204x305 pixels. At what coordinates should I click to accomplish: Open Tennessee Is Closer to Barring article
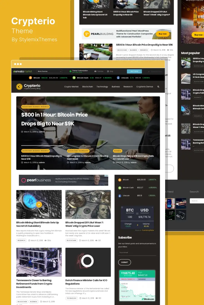pyautogui.click(x=34, y=284)
